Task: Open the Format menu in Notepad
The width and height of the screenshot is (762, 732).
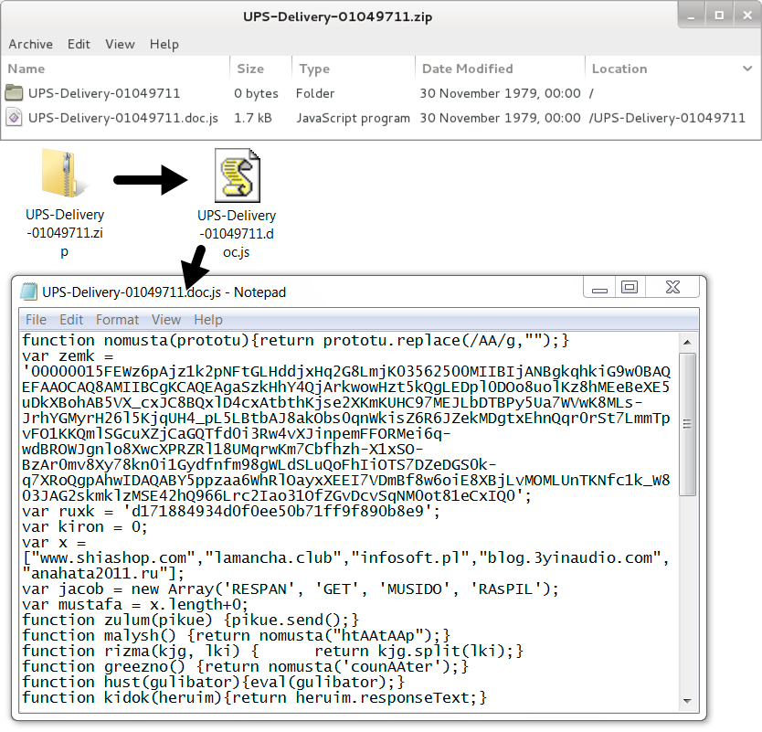Action: [x=117, y=320]
